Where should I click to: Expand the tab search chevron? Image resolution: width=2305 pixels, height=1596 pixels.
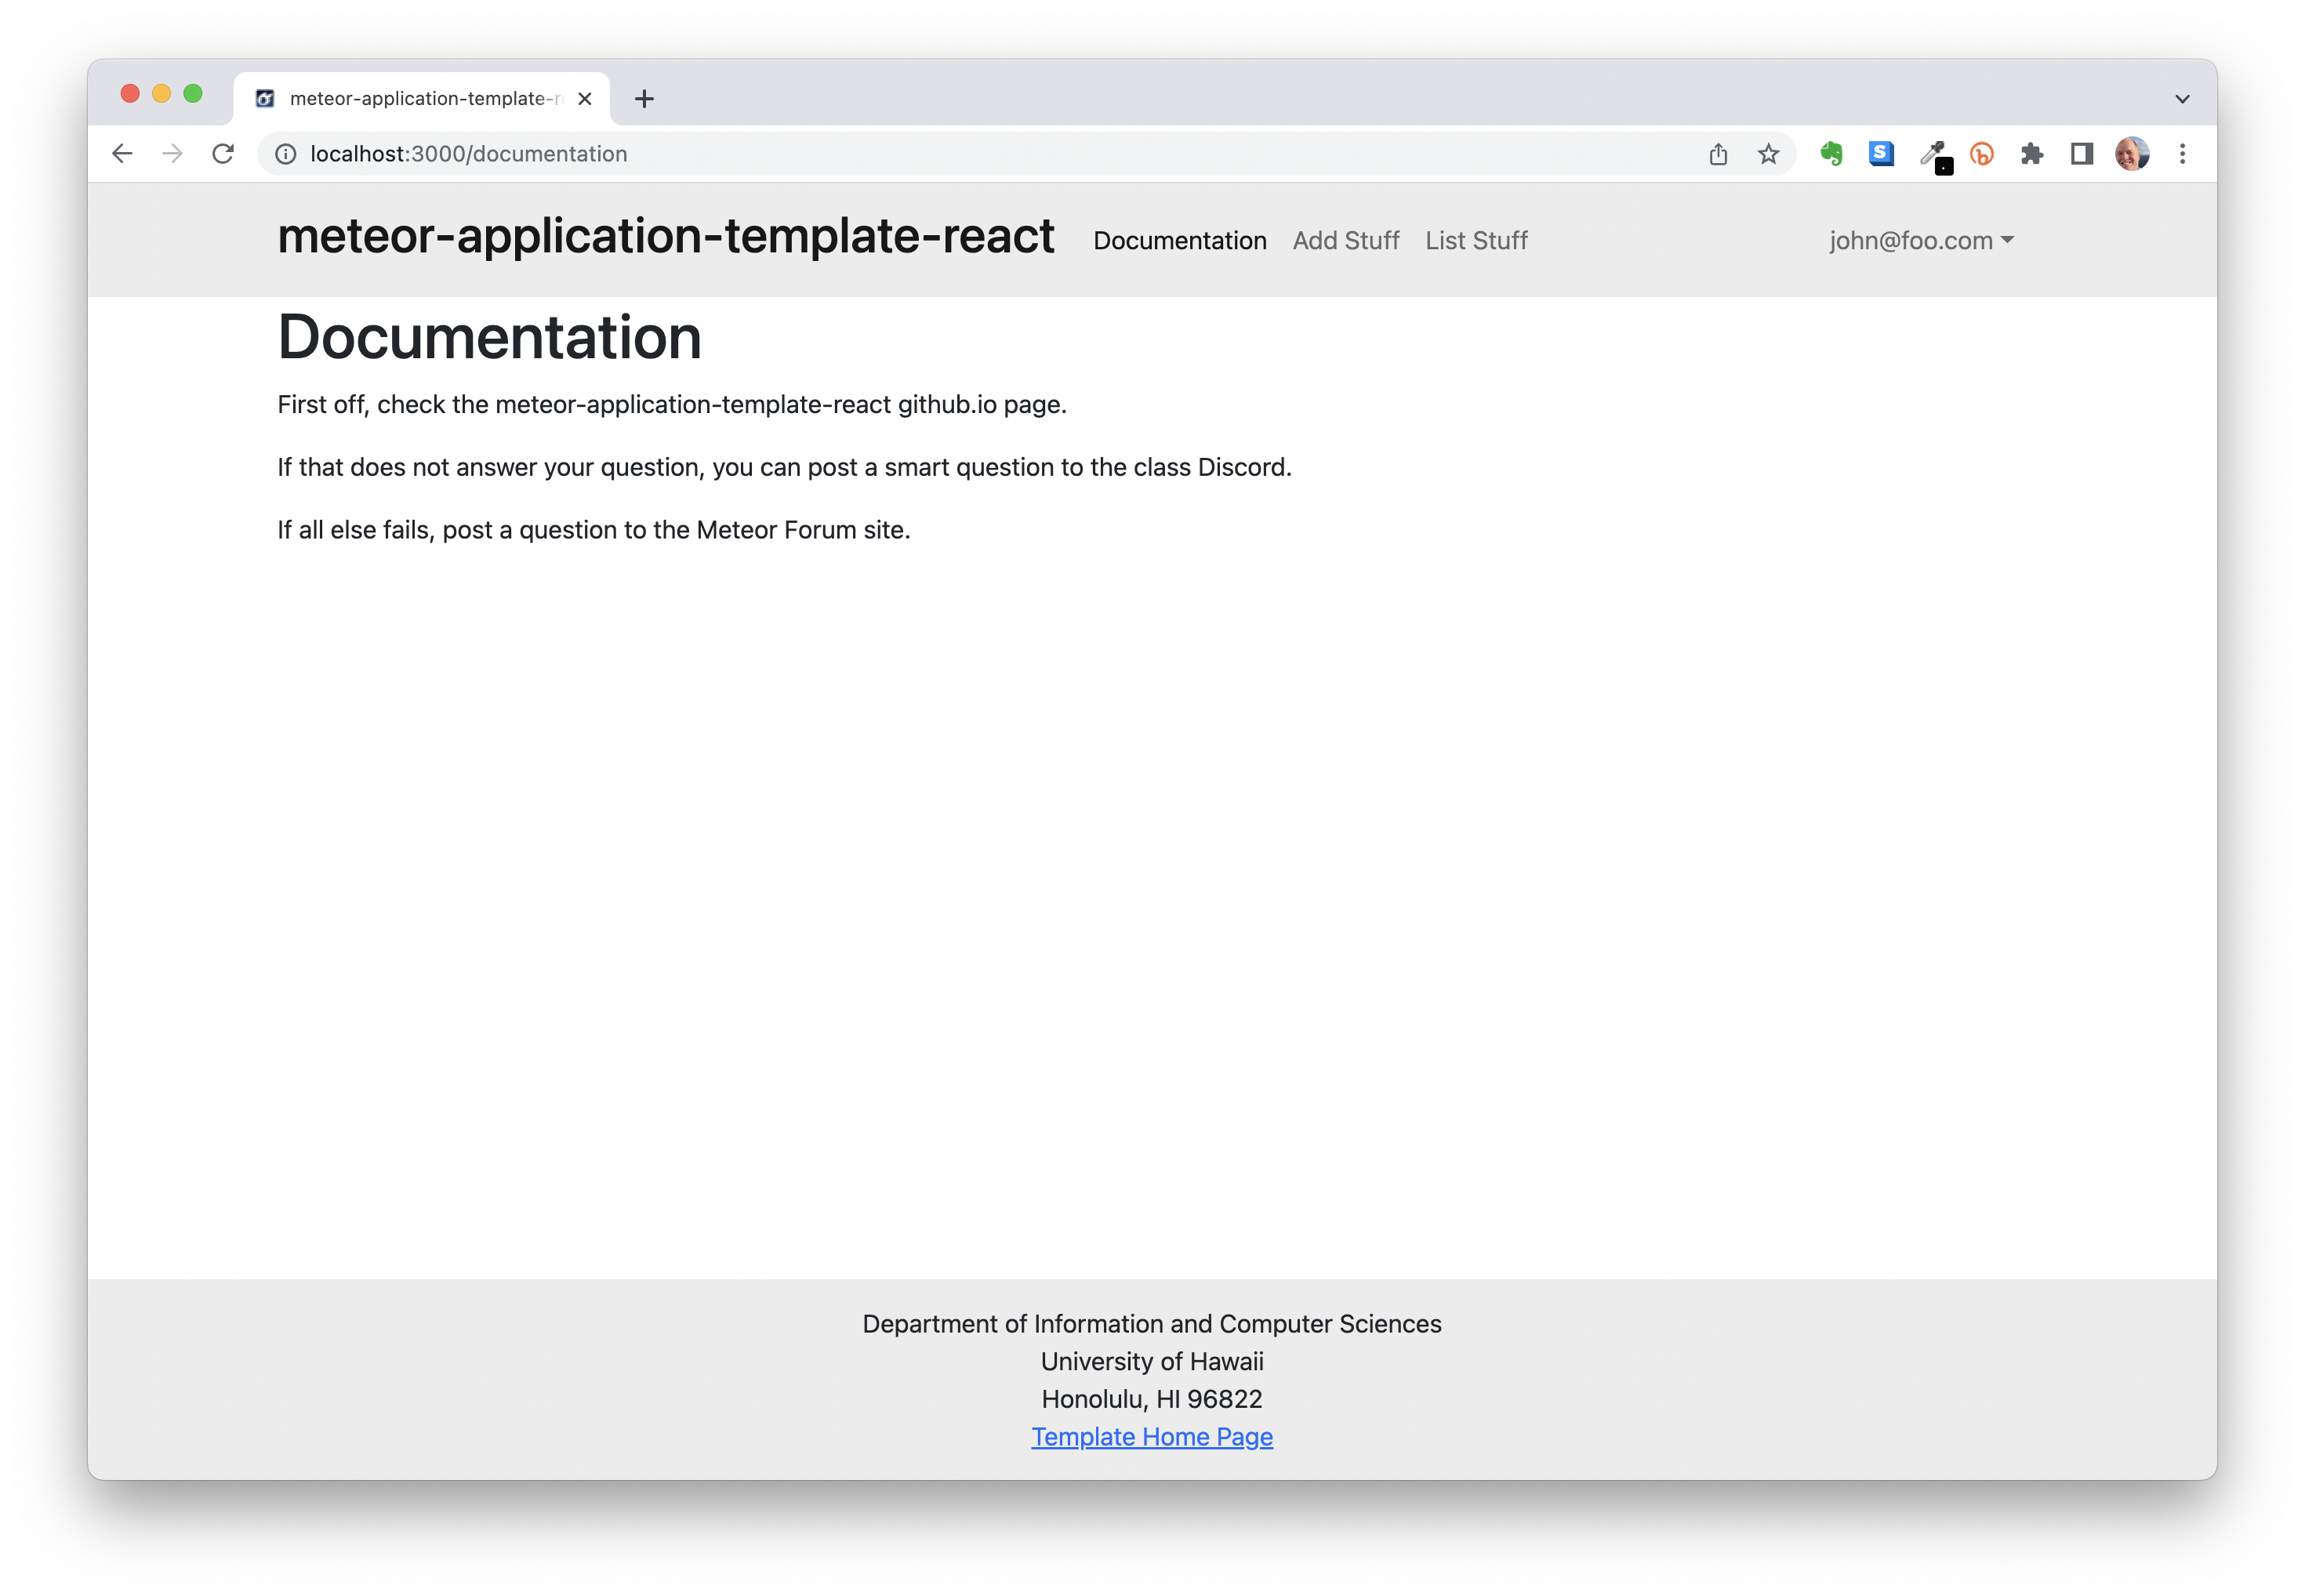pos(2182,99)
